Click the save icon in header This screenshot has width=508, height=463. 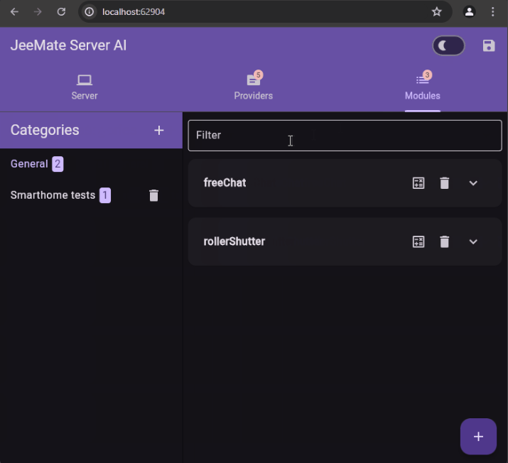488,46
